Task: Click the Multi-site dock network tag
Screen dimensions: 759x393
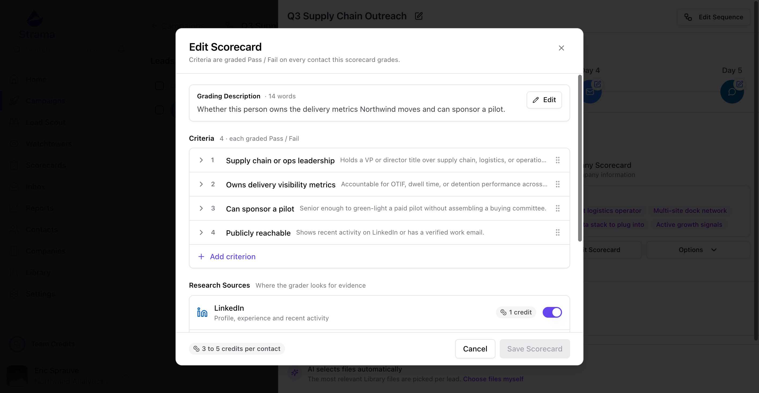Action: (690, 210)
